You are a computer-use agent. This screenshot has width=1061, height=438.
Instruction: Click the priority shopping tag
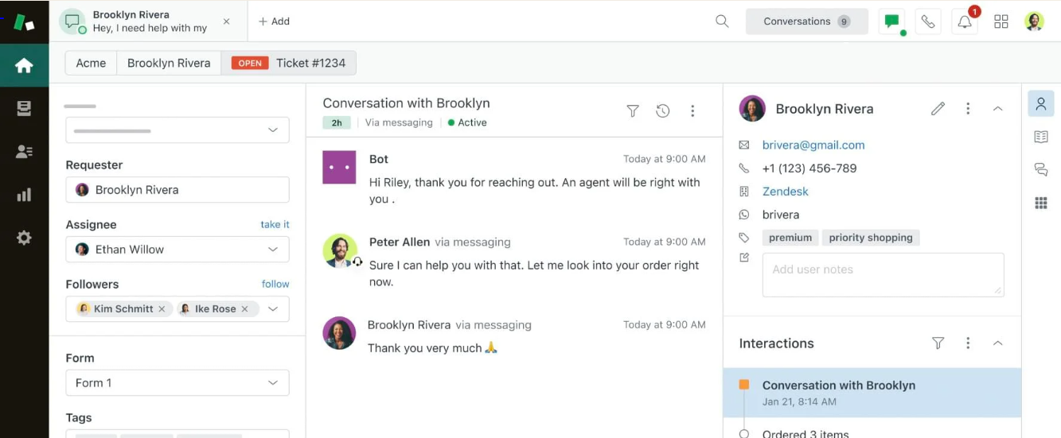coord(871,238)
